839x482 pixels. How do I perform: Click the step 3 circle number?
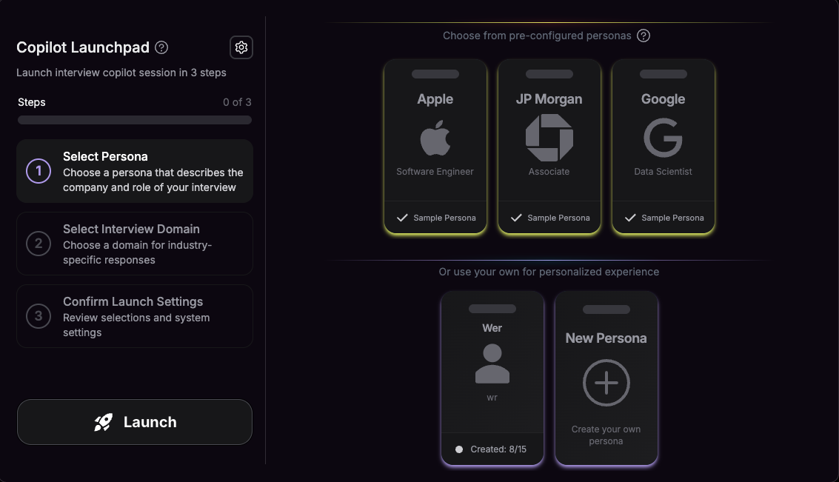(39, 316)
